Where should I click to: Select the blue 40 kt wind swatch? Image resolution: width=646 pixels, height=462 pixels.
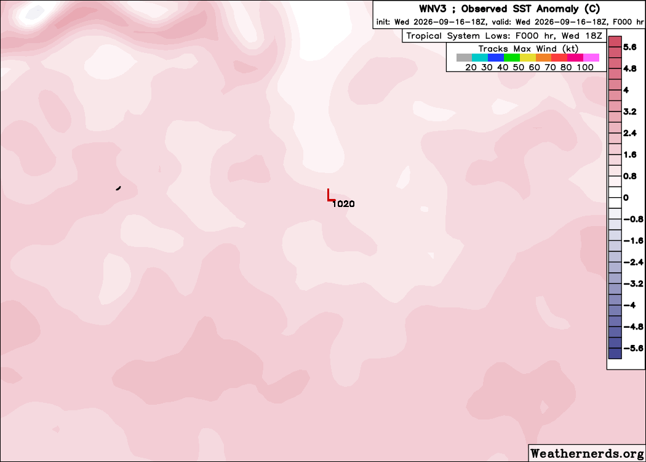[x=496, y=58]
